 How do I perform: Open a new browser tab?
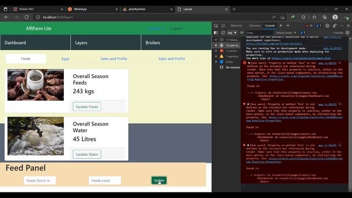[x=234, y=9]
